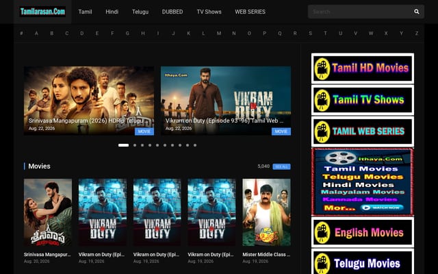Filter titles by letter E

coord(97,34)
